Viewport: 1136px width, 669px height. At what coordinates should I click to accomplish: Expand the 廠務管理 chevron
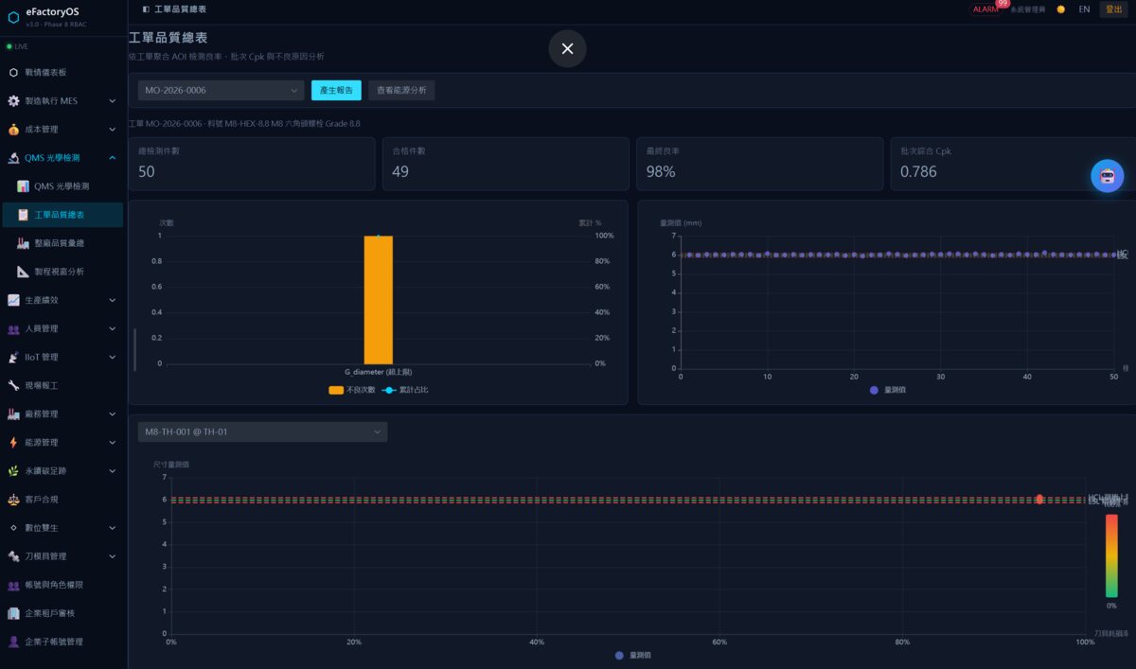[x=113, y=414]
